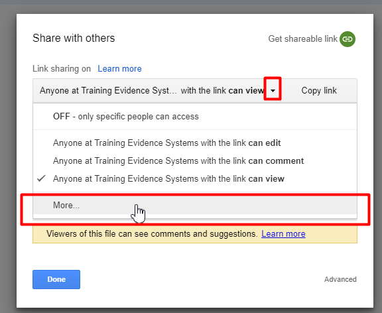Open Learn more beside 'Link sharing on'
Screen dimensions: 382x313
pyautogui.click(x=119, y=69)
